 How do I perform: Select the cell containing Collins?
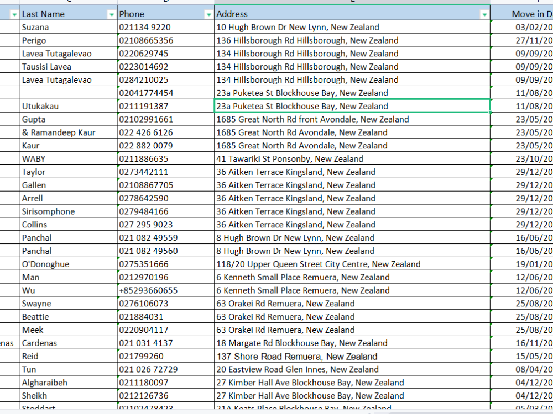coord(69,225)
